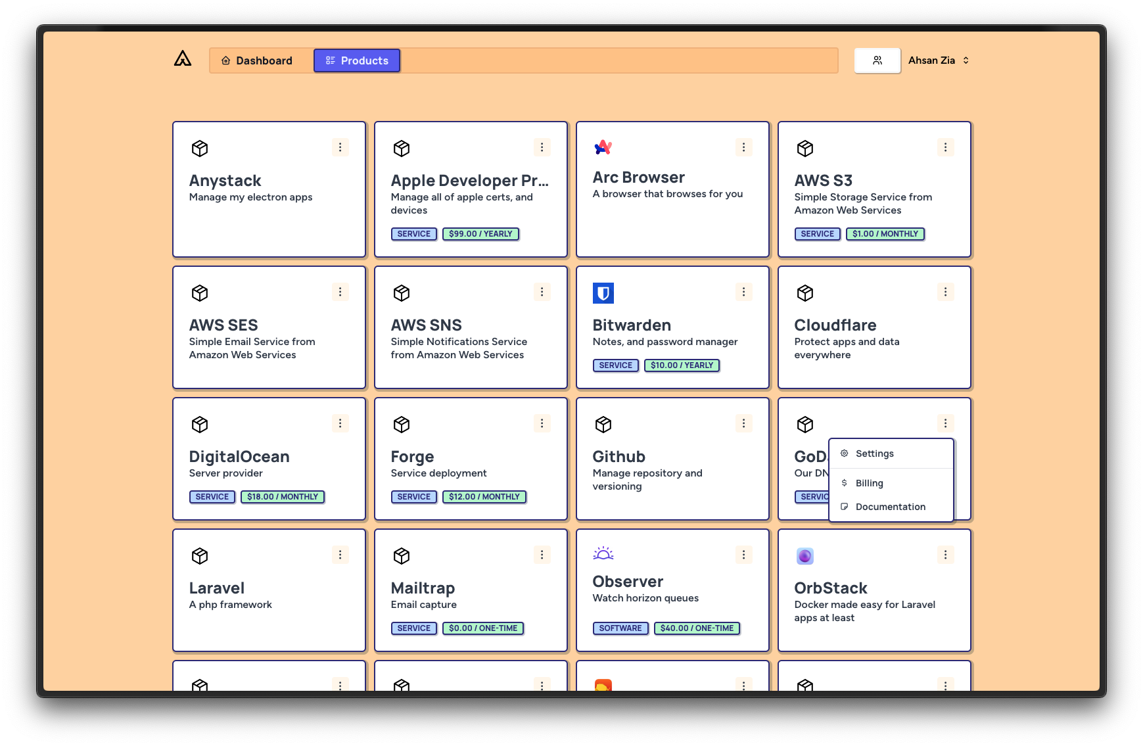Open DigitalOcean card options menu

340,423
